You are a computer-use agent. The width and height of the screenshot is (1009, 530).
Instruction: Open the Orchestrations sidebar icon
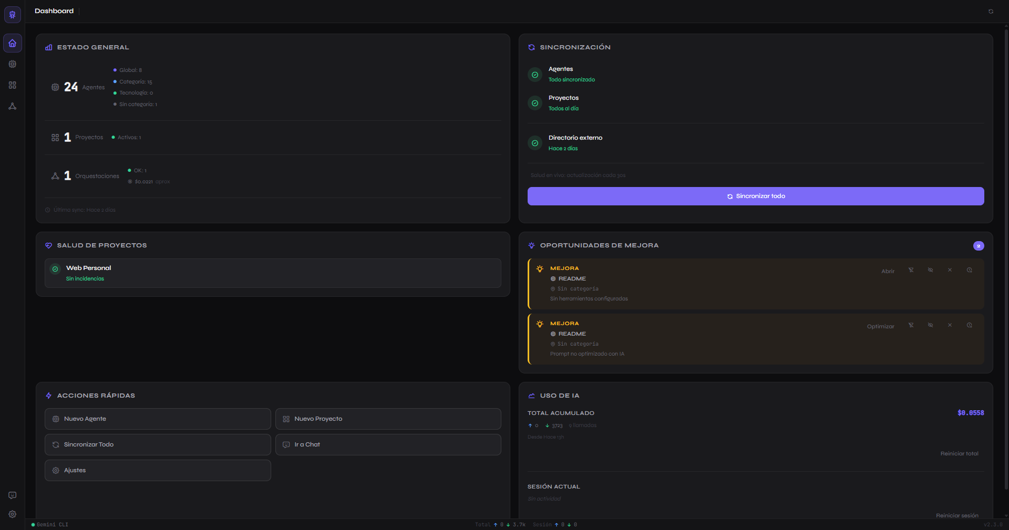point(13,106)
